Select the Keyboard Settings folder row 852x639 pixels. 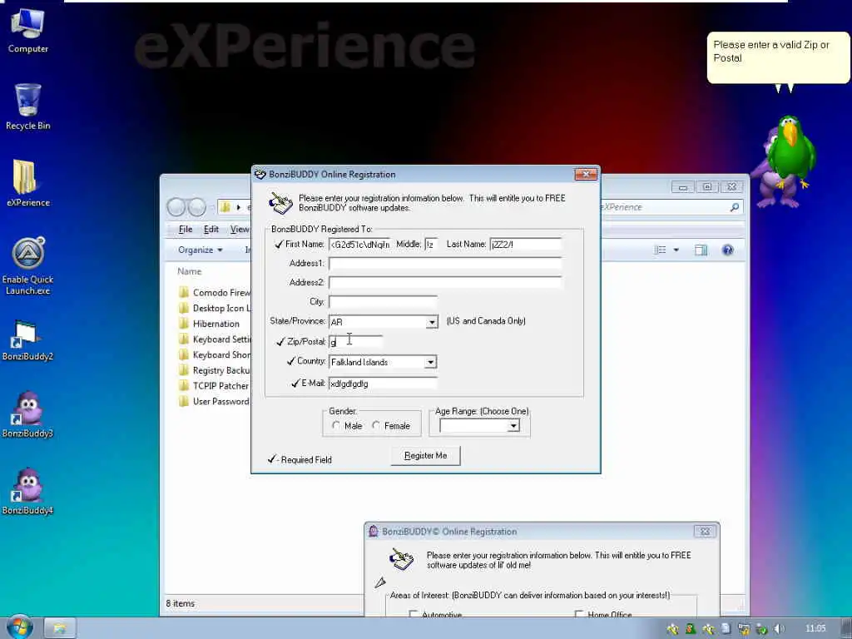pyautogui.click(x=214, y=339)
